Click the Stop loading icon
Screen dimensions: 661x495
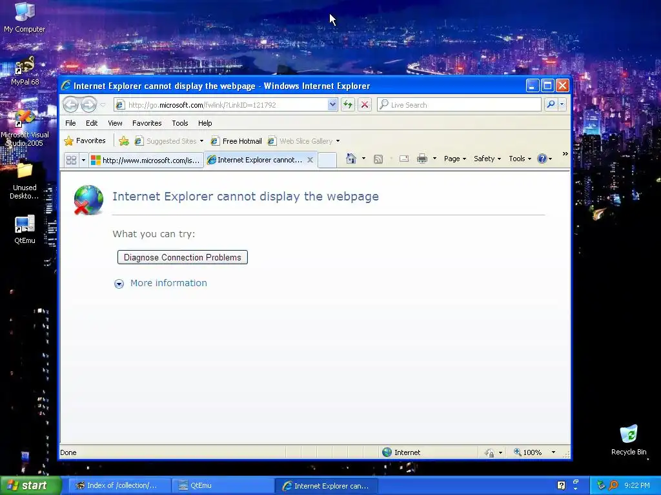pyautogui.click(x=365, y=104)
